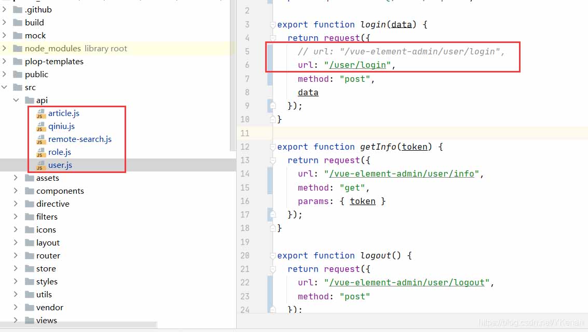Open remote-search.js from the tree

click(x=80, y=139)
